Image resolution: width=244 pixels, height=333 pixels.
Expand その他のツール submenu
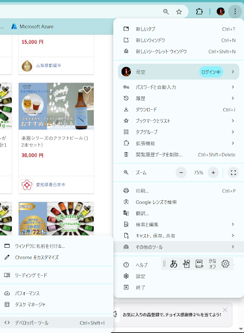coord(179,247)
